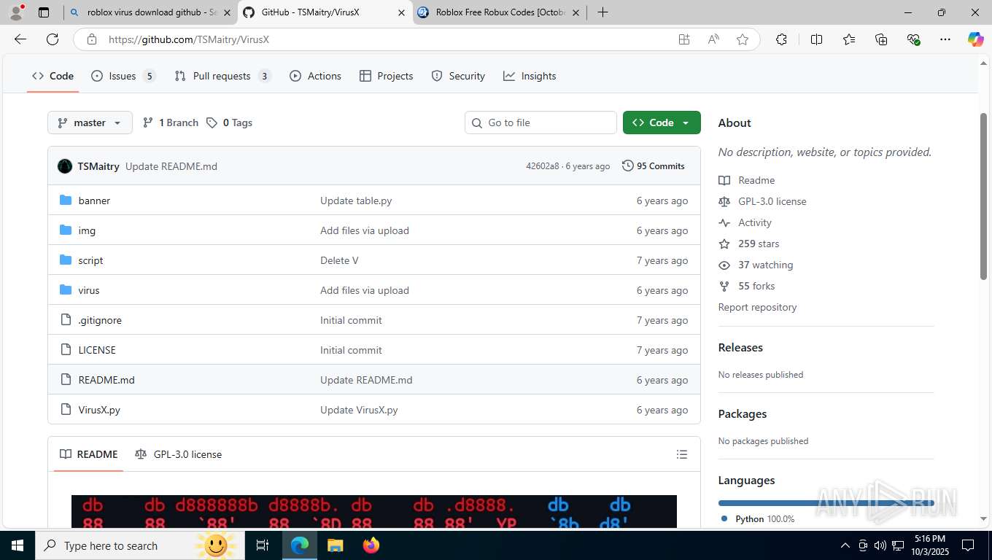Open the volume icon in system tray

click(x=880, y=545)
